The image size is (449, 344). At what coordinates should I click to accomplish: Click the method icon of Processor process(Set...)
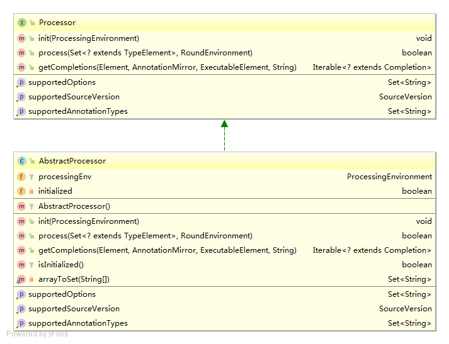point(21,53)
